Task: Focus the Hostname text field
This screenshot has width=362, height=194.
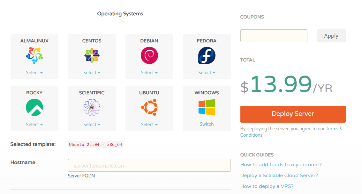Action: pos(149,166)
